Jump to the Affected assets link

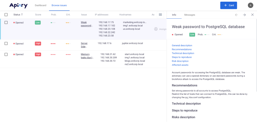[x=180, y=65]
